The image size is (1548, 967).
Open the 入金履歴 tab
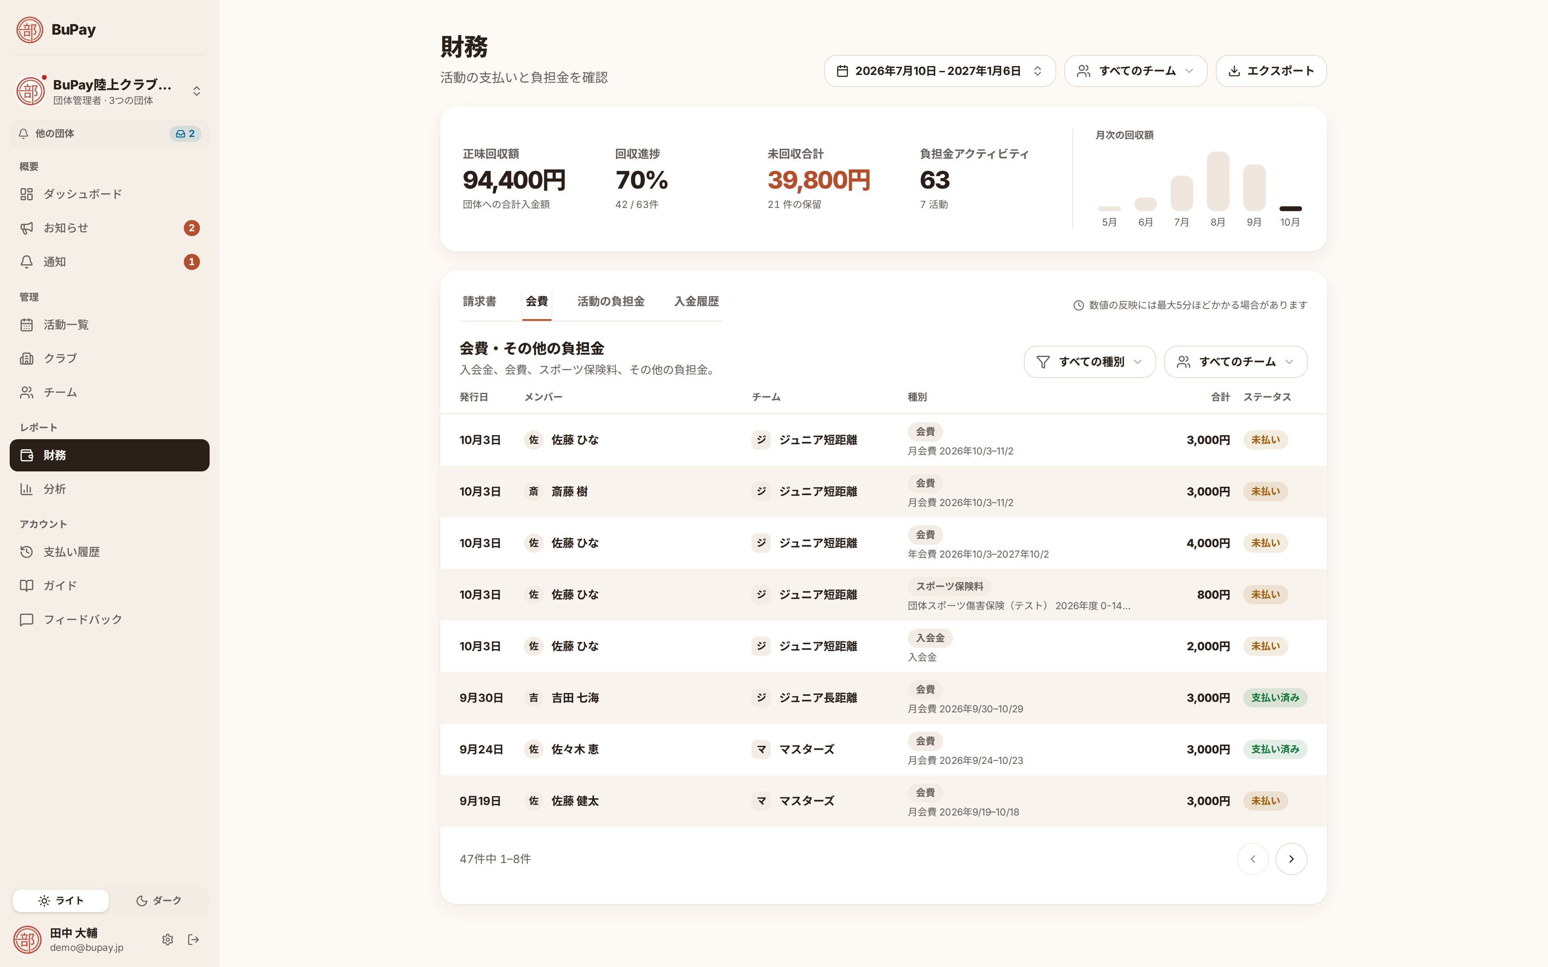(x=697, y=301)
